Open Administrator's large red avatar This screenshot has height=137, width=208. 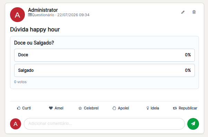point(17,15)
